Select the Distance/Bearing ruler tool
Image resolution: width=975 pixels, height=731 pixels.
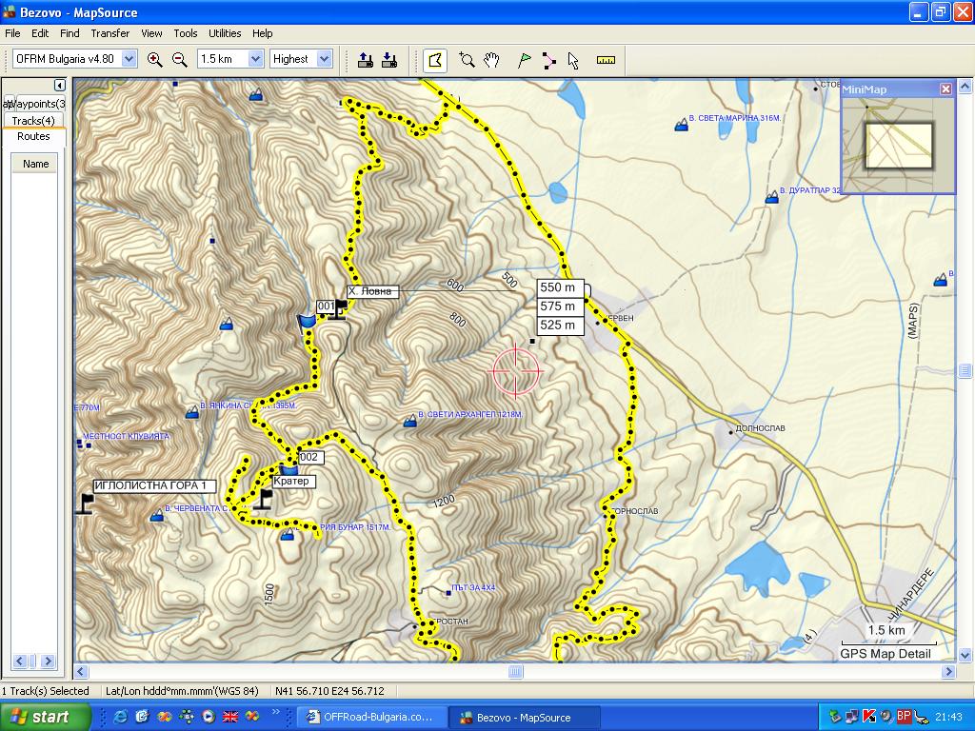click(x=606, y=60)
